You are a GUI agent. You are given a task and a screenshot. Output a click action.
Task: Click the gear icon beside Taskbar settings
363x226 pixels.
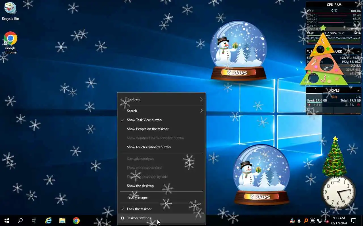(123, 218)
